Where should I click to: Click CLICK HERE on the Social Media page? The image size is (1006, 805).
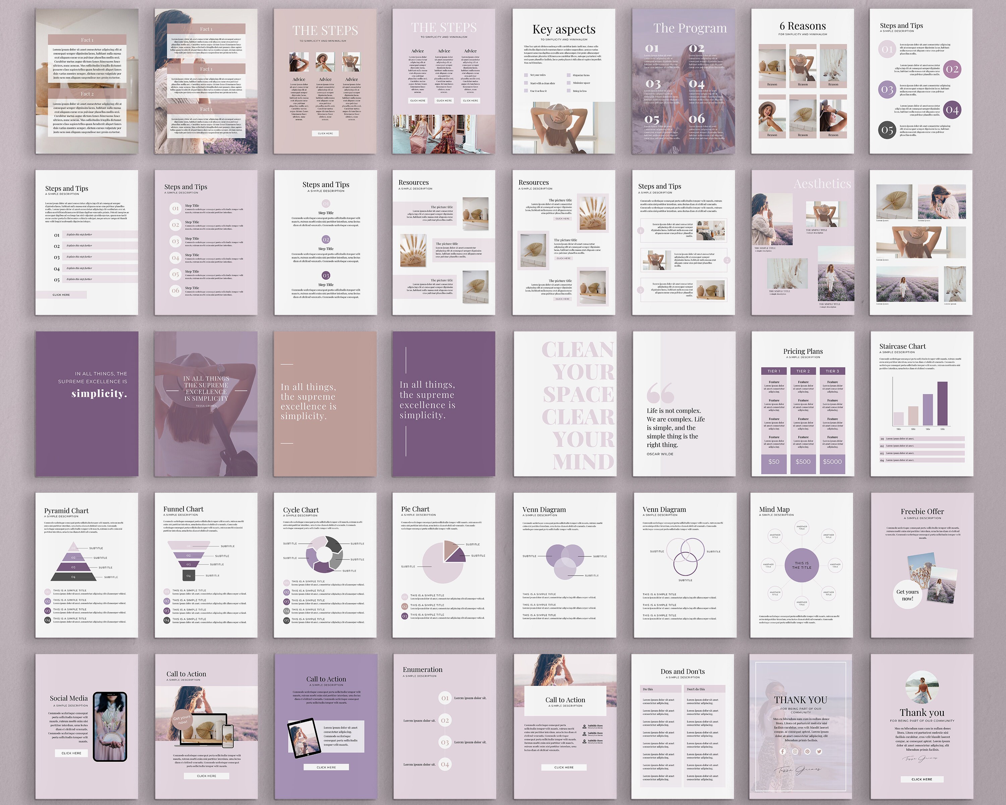point(71,753)
